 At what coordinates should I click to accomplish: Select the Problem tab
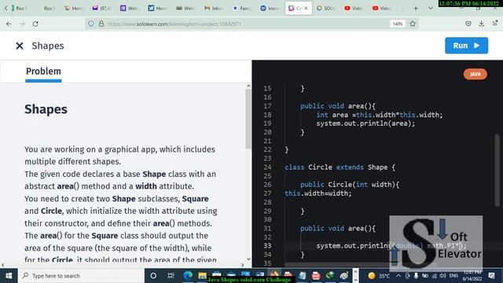[x=43, y=72]
